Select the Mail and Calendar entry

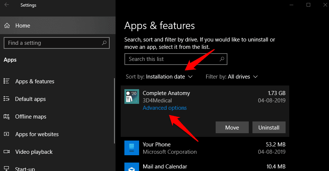coord(205,166)
